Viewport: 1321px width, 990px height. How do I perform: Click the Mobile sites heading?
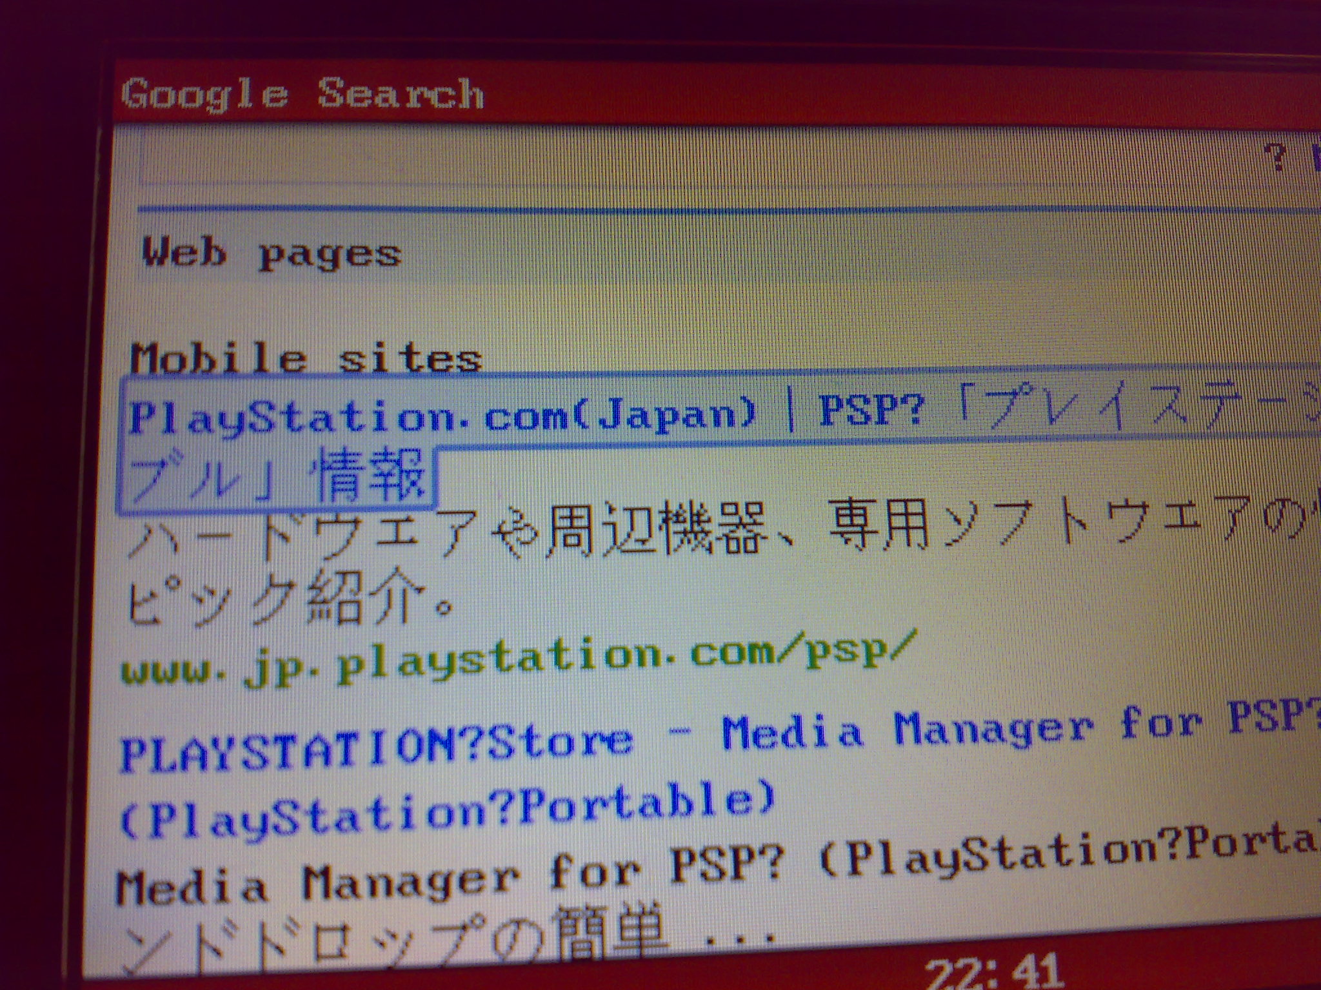306,357
